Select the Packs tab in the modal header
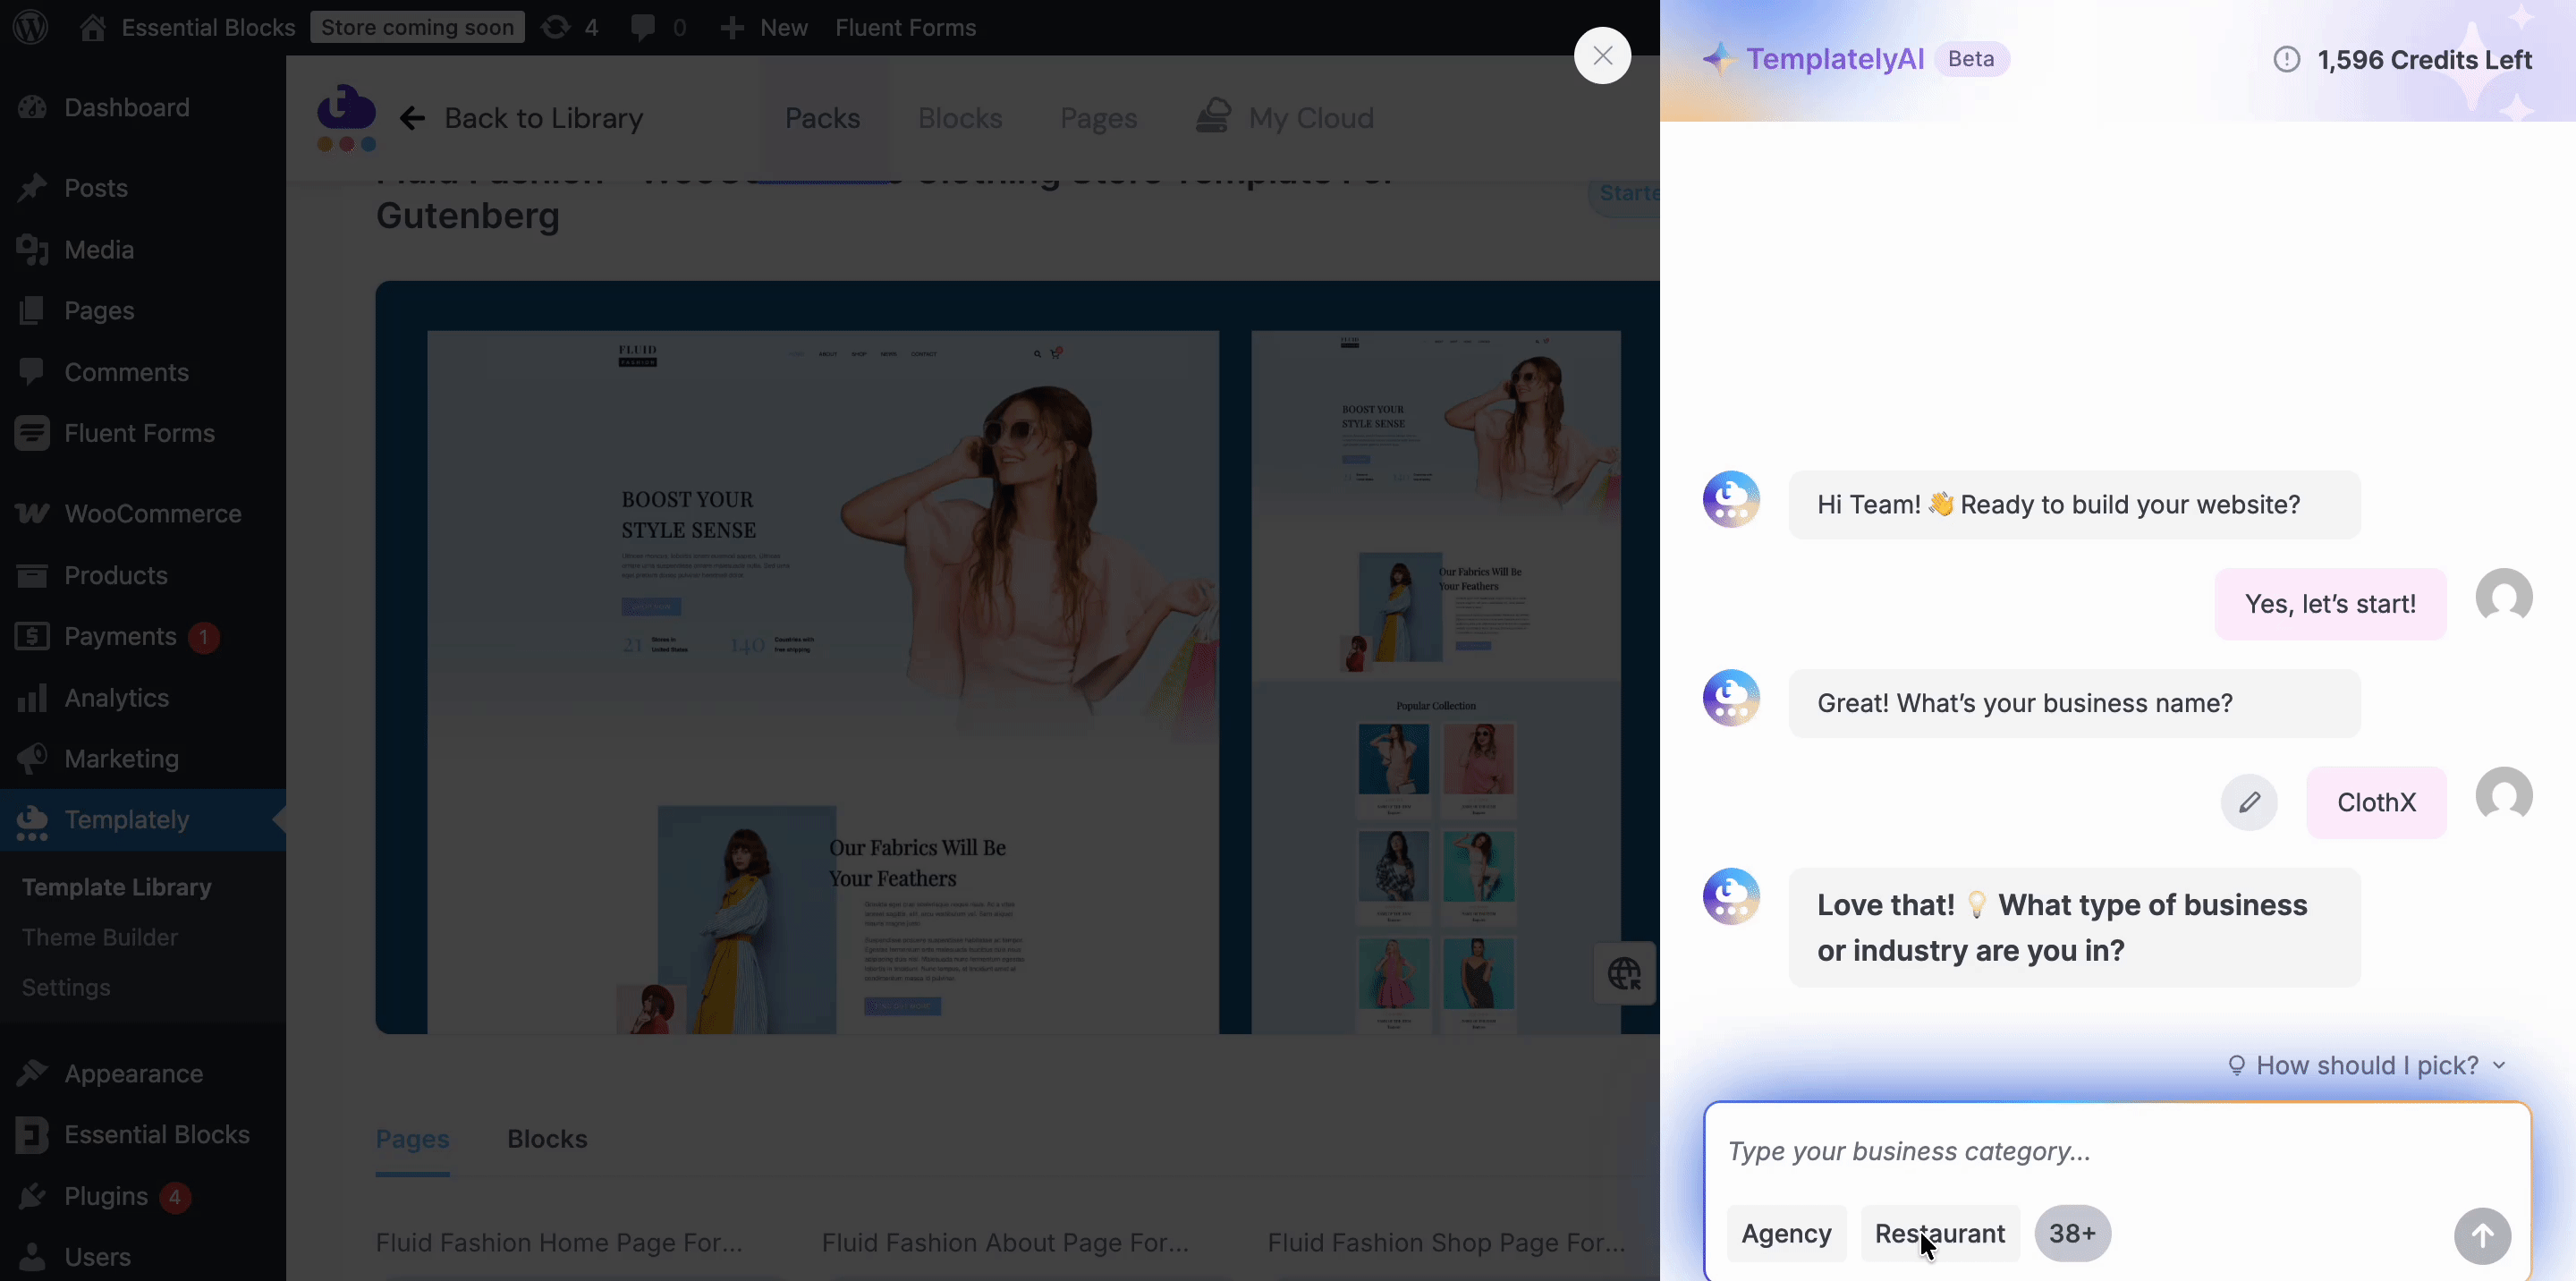This screenshot has width=2576, height=1281. coord(822,117)
